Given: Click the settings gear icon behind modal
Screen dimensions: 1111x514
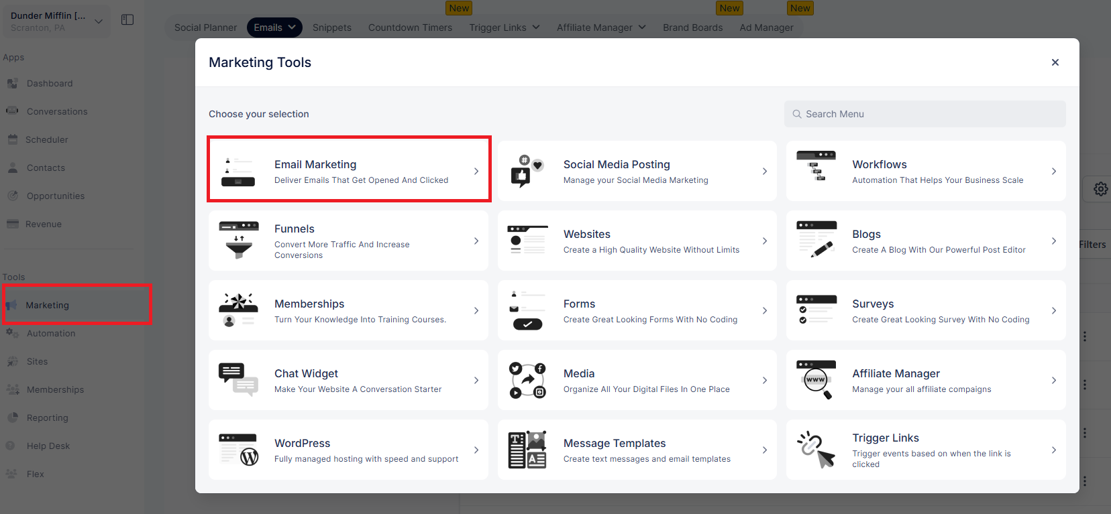Looking at the screenshot, I should point(1100,189).
